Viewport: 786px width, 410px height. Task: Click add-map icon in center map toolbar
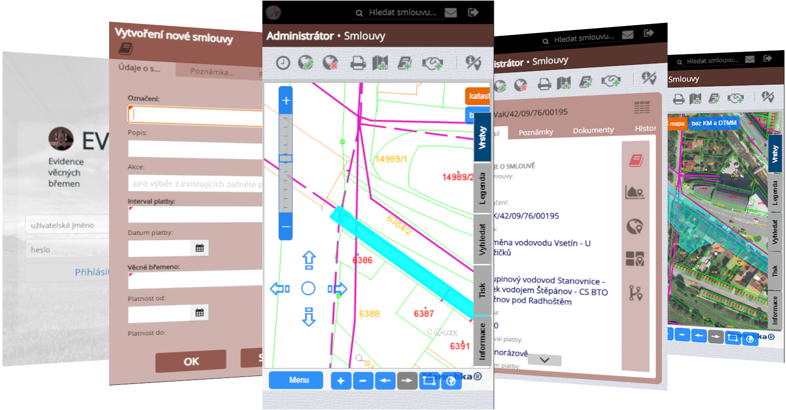(380, 63)
